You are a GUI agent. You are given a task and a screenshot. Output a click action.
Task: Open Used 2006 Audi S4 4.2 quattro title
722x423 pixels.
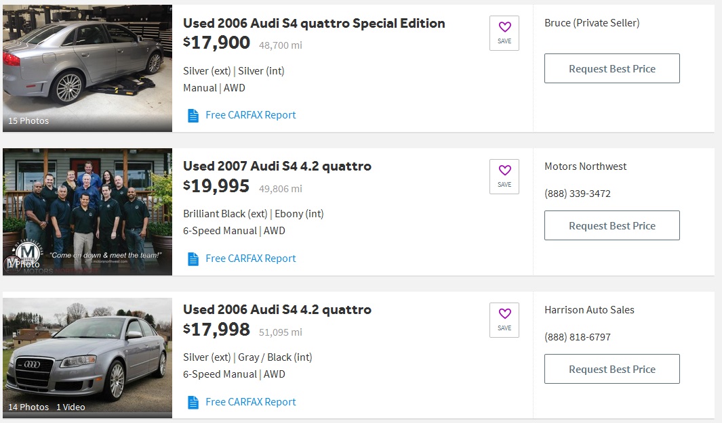pos(277,310)
